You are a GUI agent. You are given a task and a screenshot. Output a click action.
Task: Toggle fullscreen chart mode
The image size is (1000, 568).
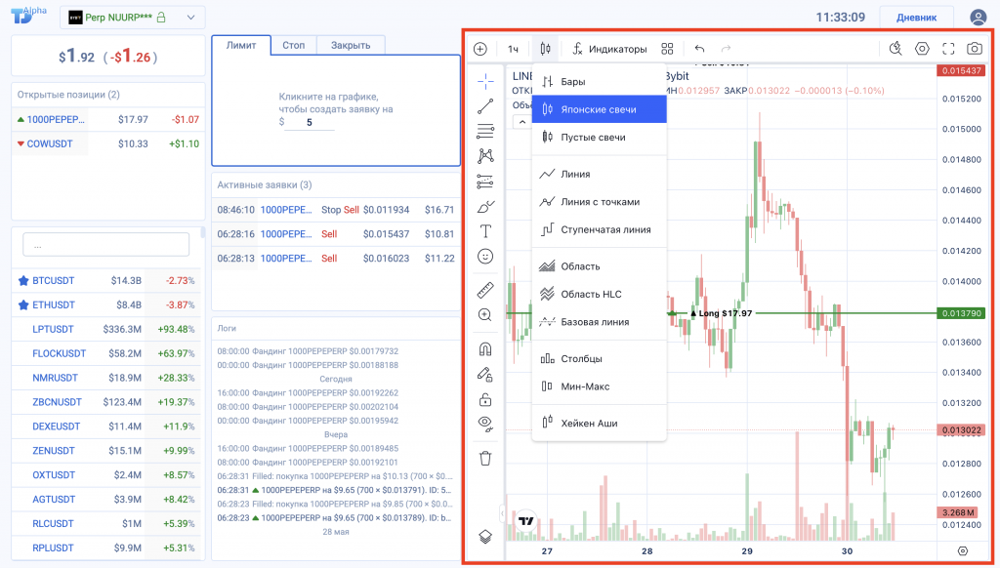pos(948,49)
